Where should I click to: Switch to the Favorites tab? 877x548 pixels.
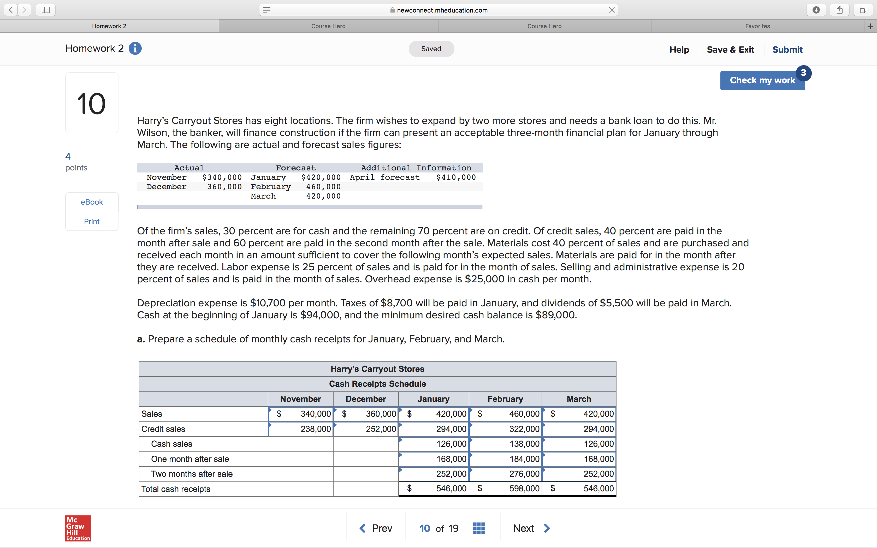pos(757,26)
